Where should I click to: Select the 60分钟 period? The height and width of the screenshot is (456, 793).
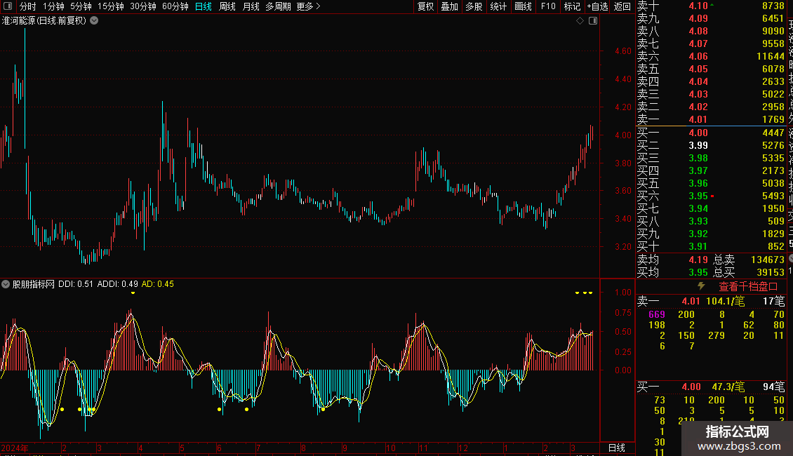tap(175, 6)
